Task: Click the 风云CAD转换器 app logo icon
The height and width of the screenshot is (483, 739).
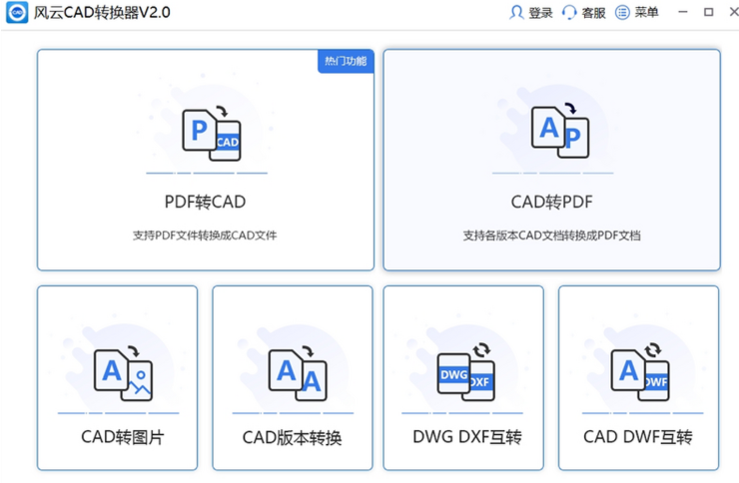Action: click(x=17, y=12)
